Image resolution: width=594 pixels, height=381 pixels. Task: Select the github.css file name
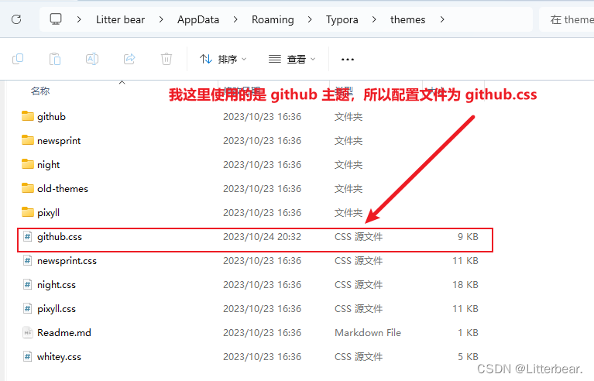tap(60, 237)
